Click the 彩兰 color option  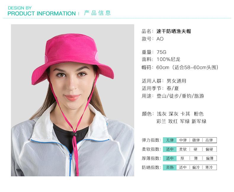click(x=161, y=121)
